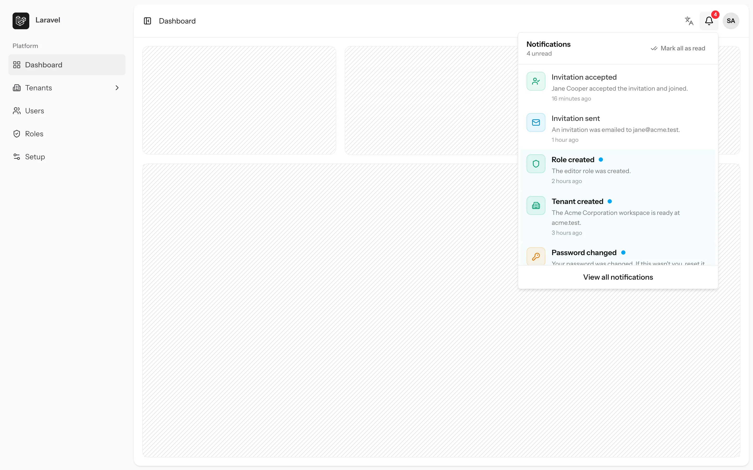Screen dimensions: 753x470
Task: Click the Password changed key icon
Action: (x=536, y=256)
